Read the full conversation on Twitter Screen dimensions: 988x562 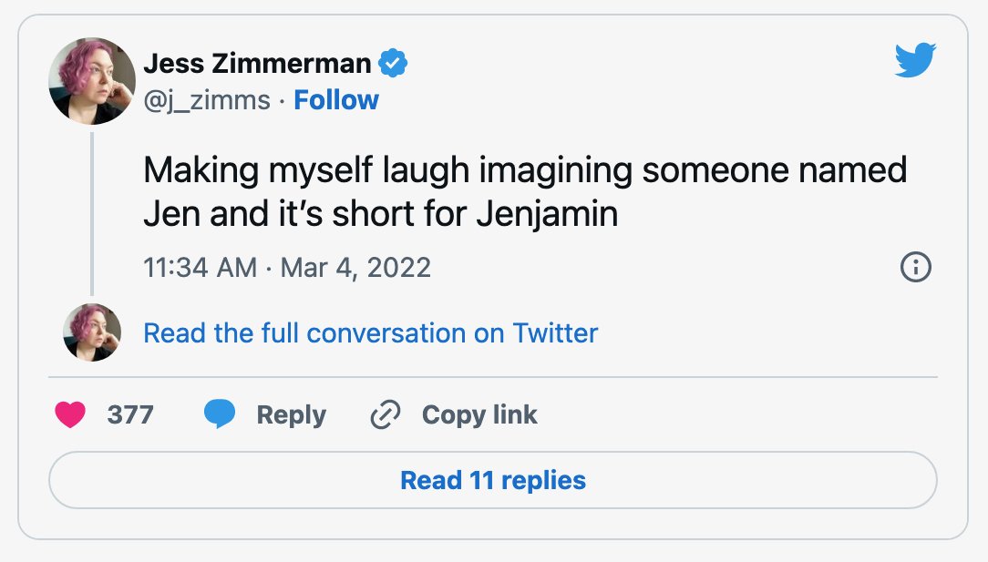370,332
